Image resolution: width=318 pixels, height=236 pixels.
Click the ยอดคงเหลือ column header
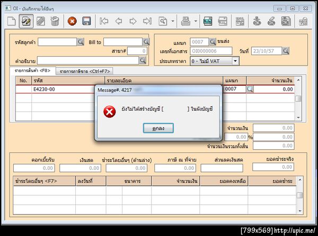(x=224, y=181)
